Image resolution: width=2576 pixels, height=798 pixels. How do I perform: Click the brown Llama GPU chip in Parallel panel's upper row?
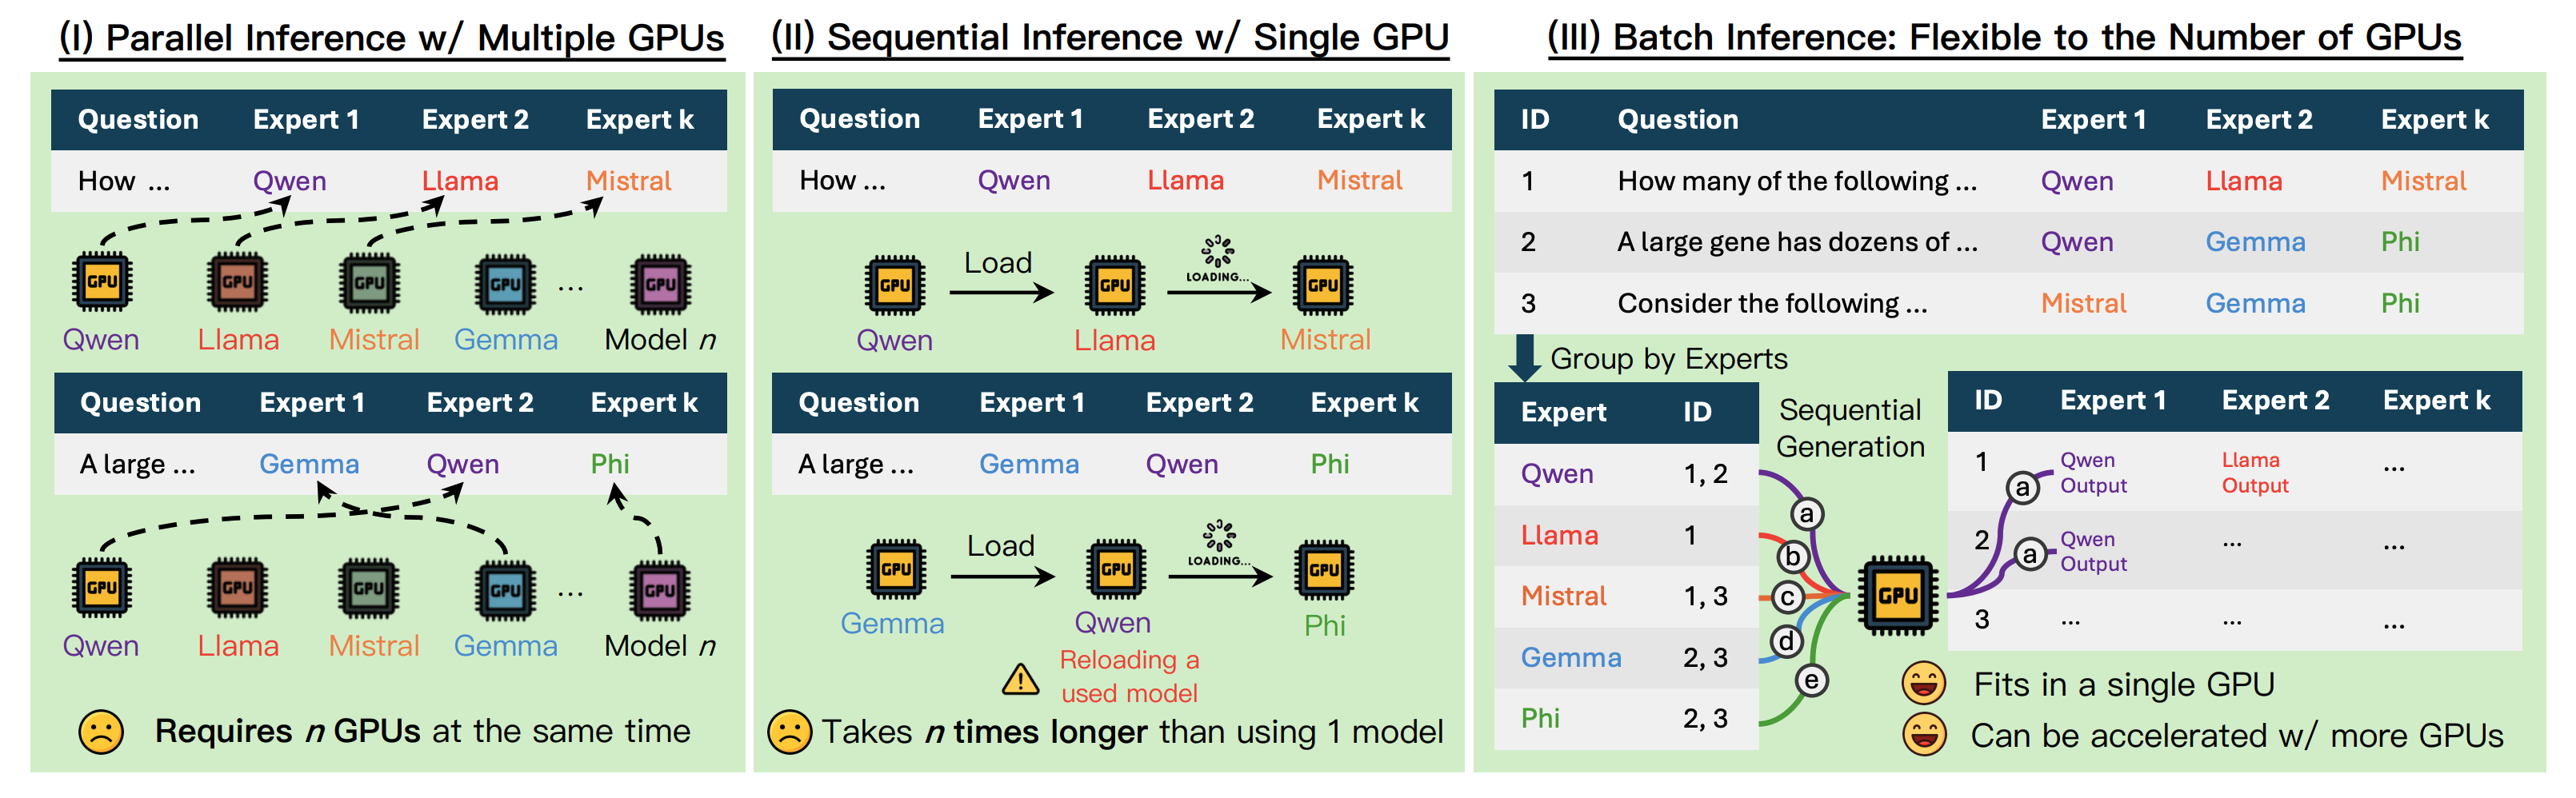point(237,282)
